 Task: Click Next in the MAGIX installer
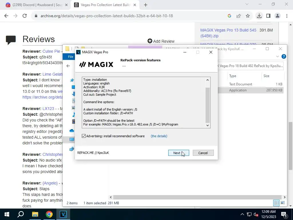point(179,153)
